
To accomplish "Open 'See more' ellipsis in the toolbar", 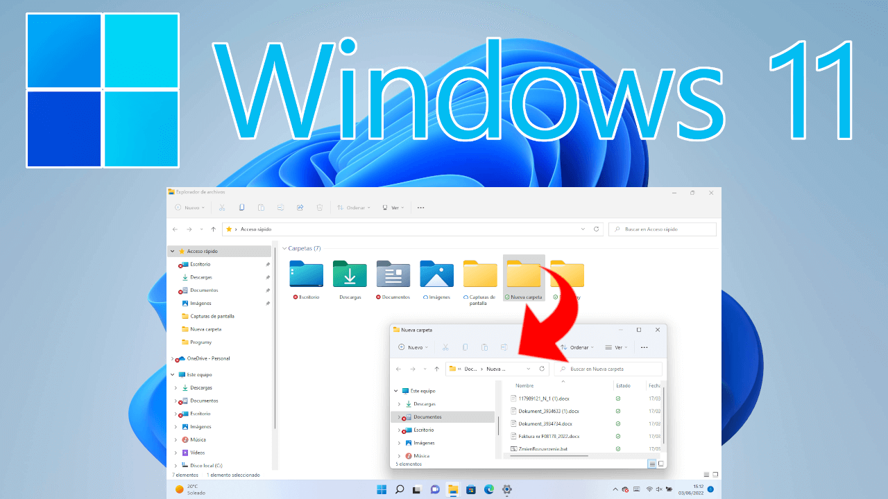I will coord(420,207).
